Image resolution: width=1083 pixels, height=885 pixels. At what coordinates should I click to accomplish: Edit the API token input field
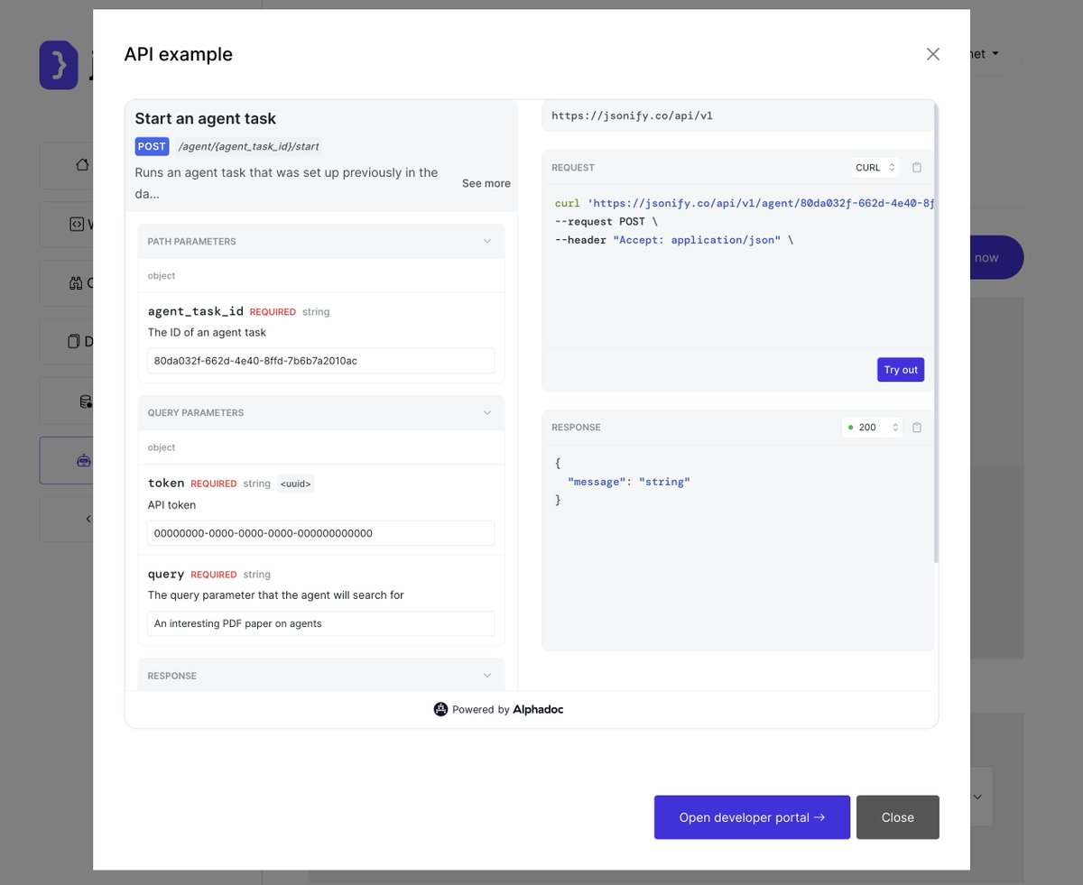pyautogui.click(x=321, y=533)
